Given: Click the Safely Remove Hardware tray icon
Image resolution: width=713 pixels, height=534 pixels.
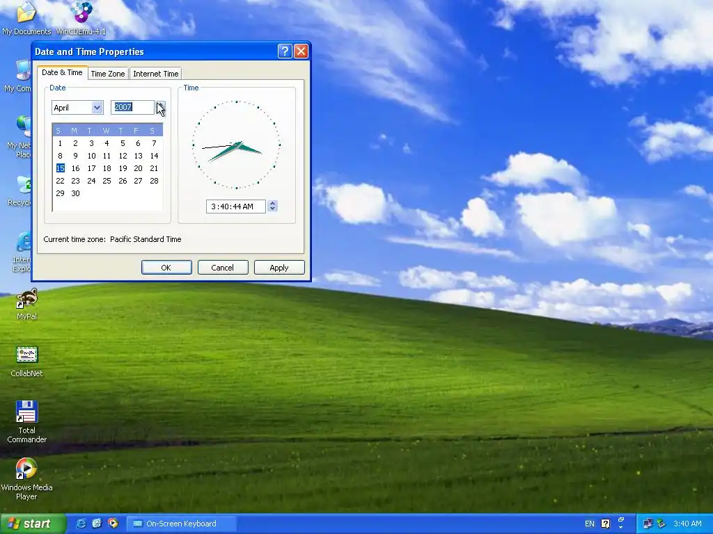Looking at the screenshot, I should pyautogui.click(x=661, y=524).
